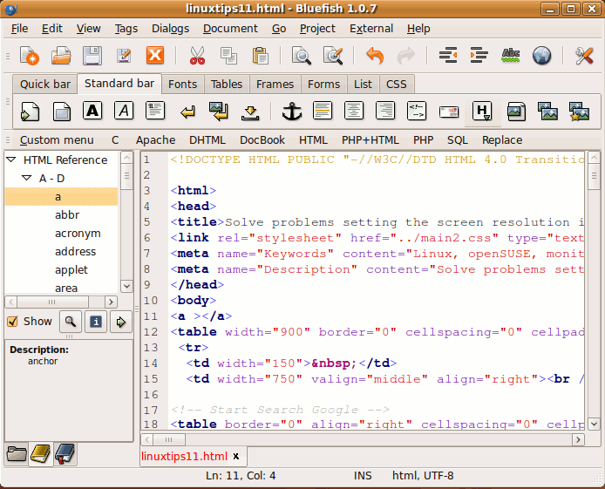Image resolution: width=605 pixels, height=489 pixels.
Task: Click the Unindent icon in main toolbar
Action: 448,57
